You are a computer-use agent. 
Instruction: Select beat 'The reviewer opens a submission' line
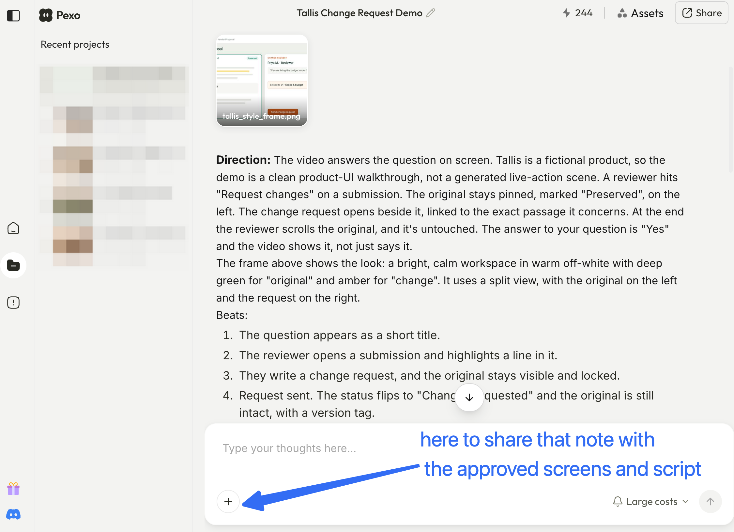pos(398,355)
